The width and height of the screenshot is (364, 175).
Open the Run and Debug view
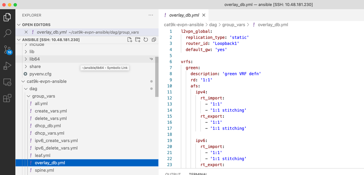(7, 66)
